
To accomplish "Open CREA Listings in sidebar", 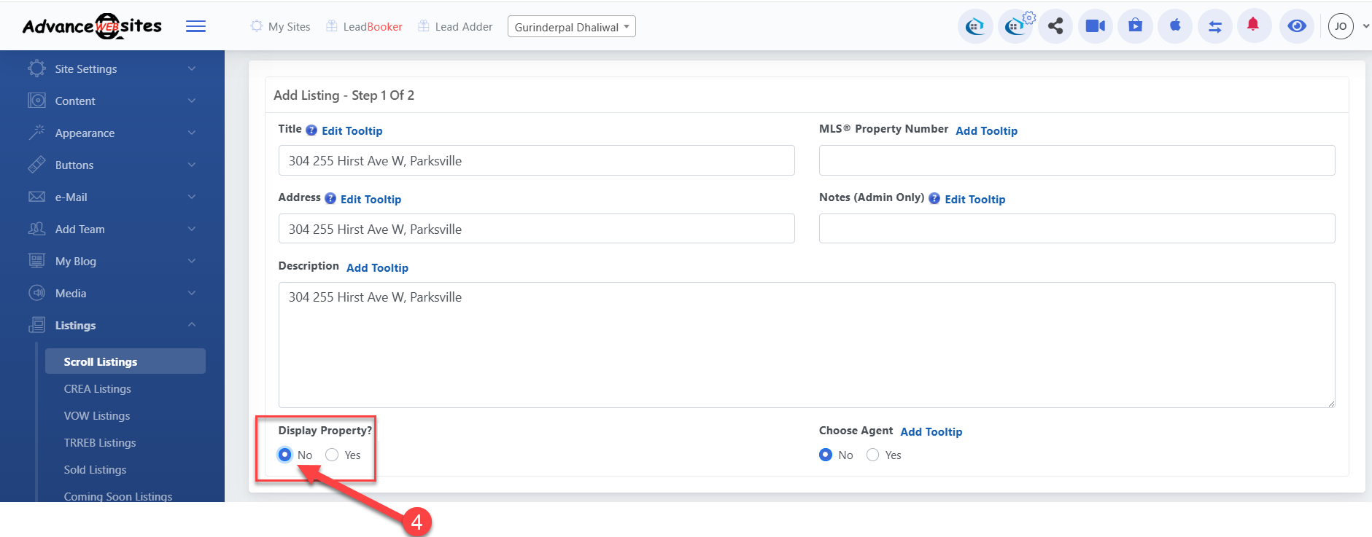I will (x=97, y=389).
